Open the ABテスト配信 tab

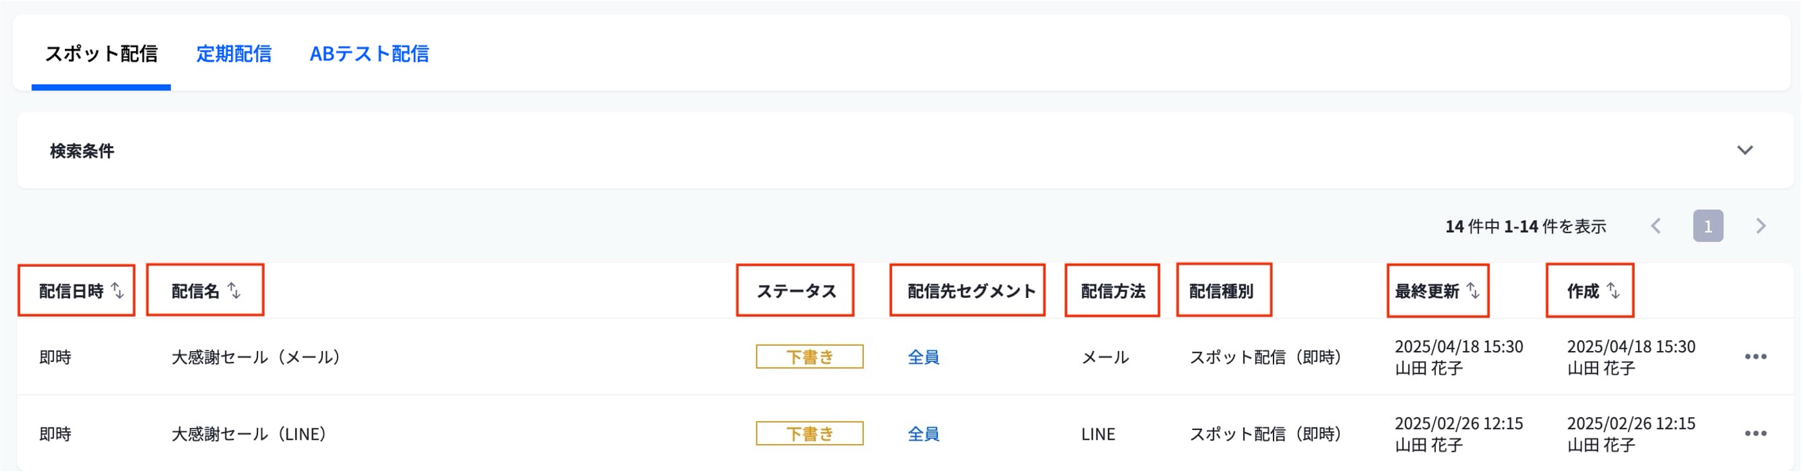click(369, 54)
